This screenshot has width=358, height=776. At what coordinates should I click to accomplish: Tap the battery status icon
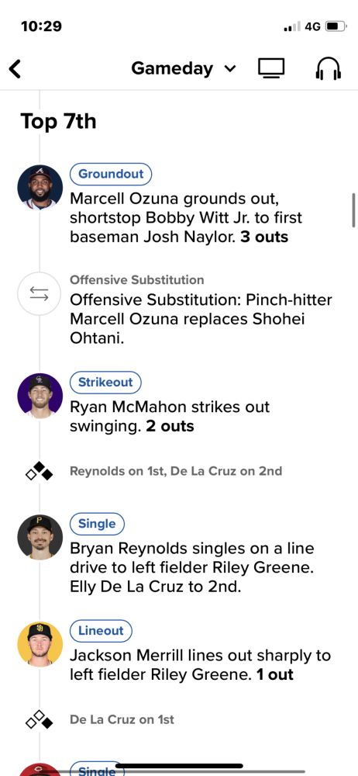336,26
